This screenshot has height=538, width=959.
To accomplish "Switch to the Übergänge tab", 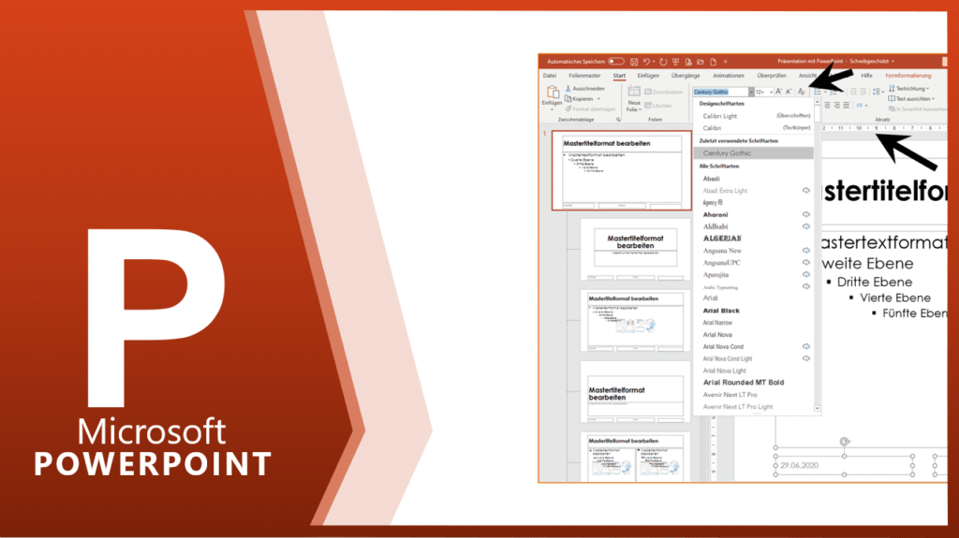I will [x=686, y=76].
